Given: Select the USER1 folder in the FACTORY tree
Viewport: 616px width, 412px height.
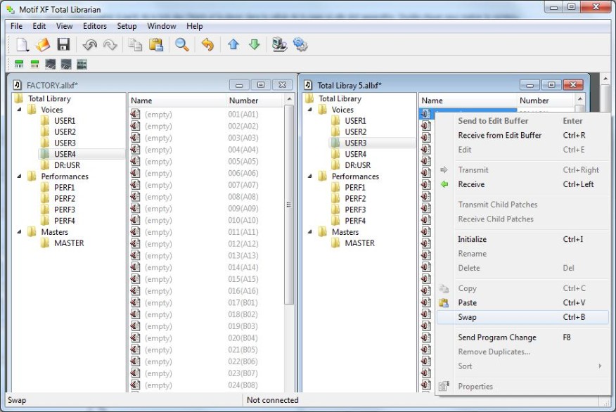Looking at the screenshot, I should [65, 120].
